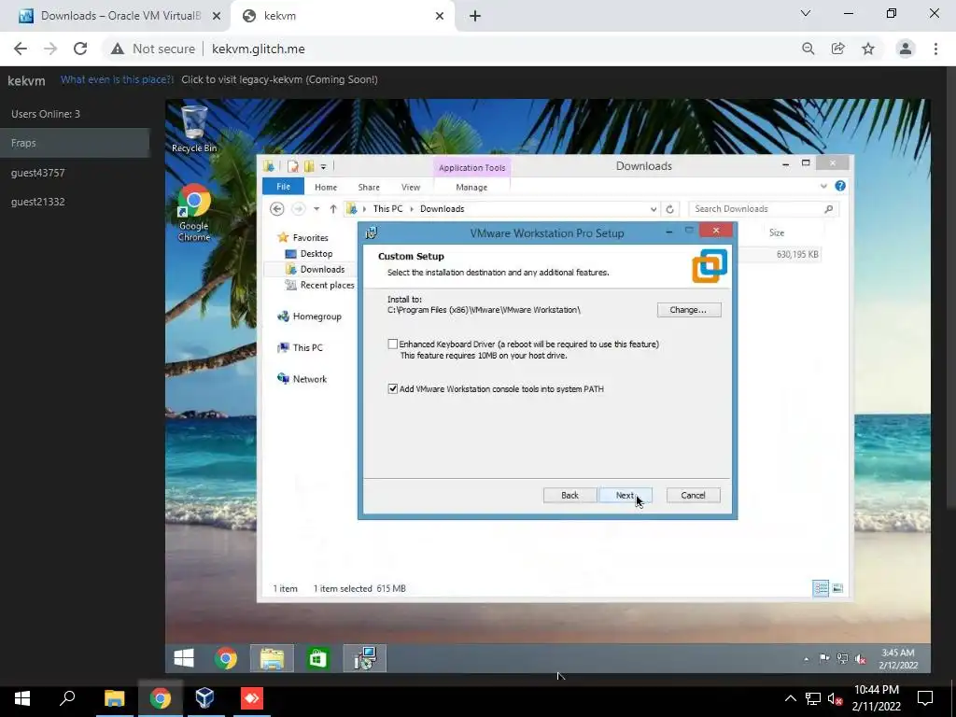Open host taskbar search magnifier
The image size is (956, 717).
point(67,697)
